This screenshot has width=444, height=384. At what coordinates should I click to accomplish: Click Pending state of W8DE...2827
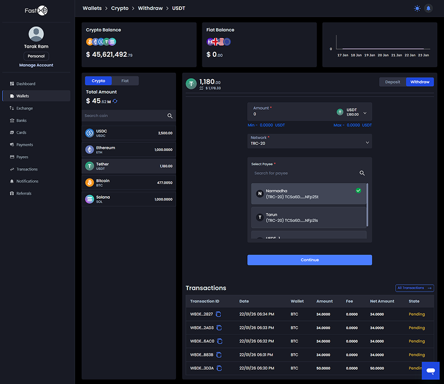pos(416,314)
